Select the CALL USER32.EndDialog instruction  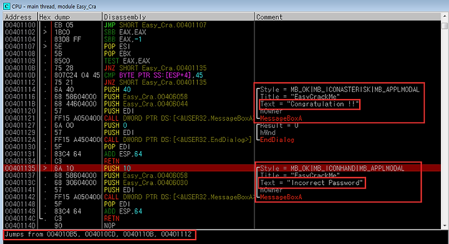pos(178,139)
